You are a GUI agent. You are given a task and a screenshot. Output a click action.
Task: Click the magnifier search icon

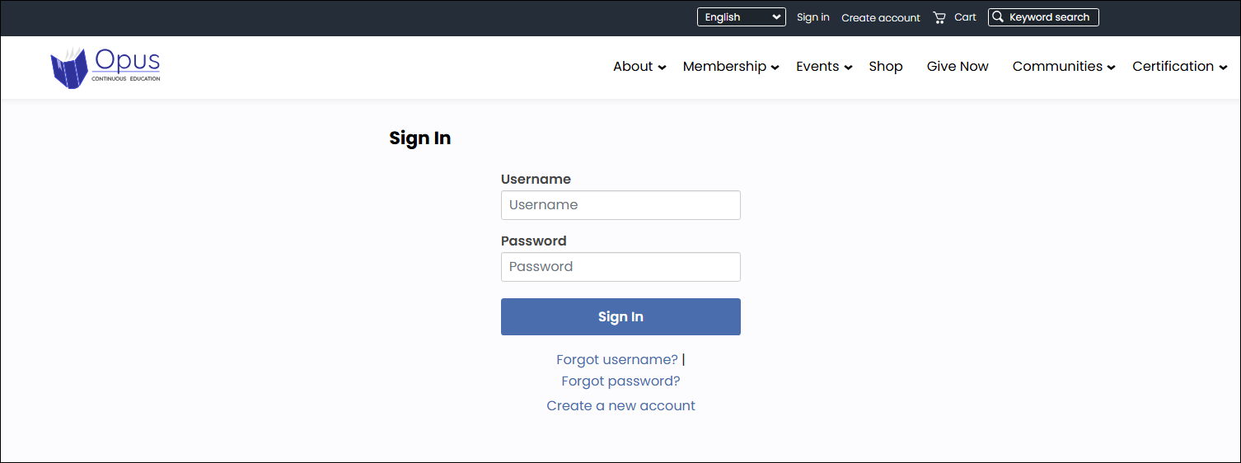[998, 17]
